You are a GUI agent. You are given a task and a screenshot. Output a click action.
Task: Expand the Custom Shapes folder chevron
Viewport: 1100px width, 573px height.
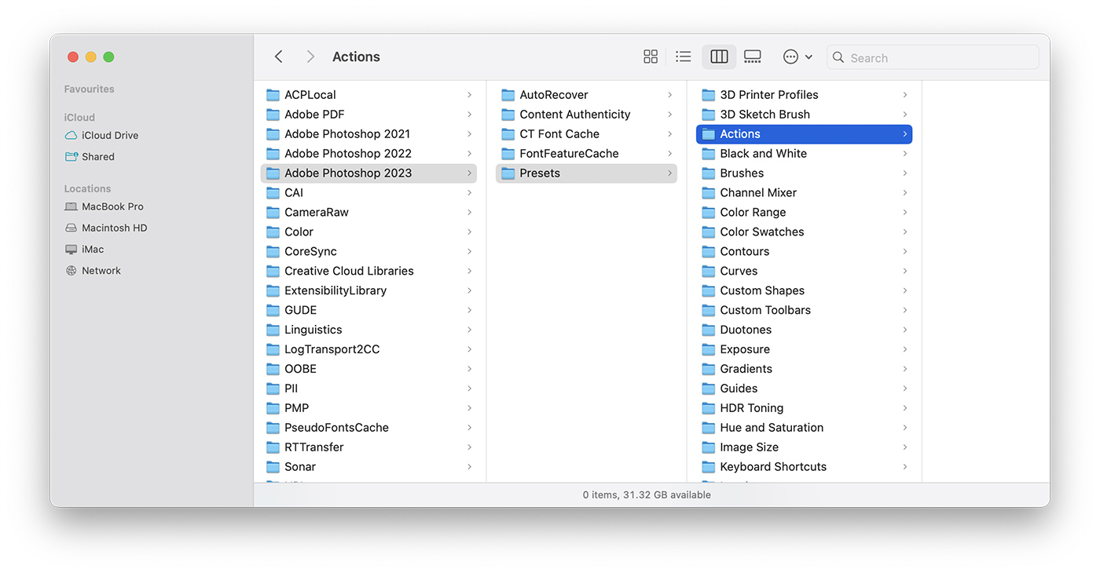click(x=905, y=290)
